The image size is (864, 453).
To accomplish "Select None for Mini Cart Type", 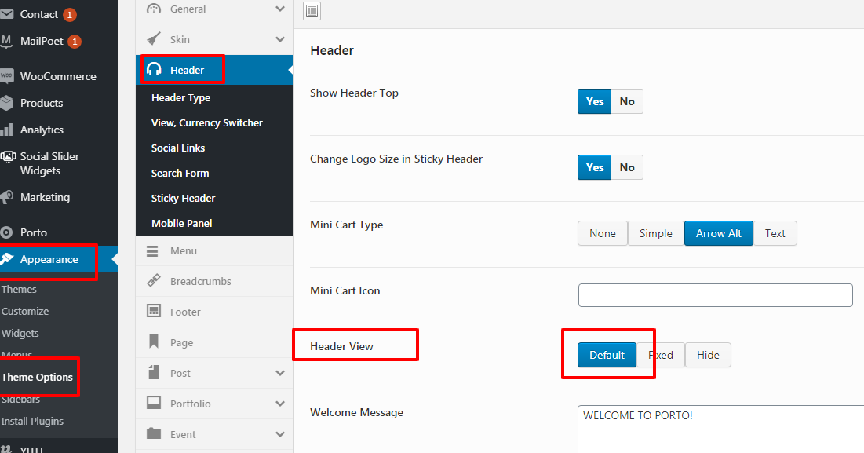I will [603, 234].
